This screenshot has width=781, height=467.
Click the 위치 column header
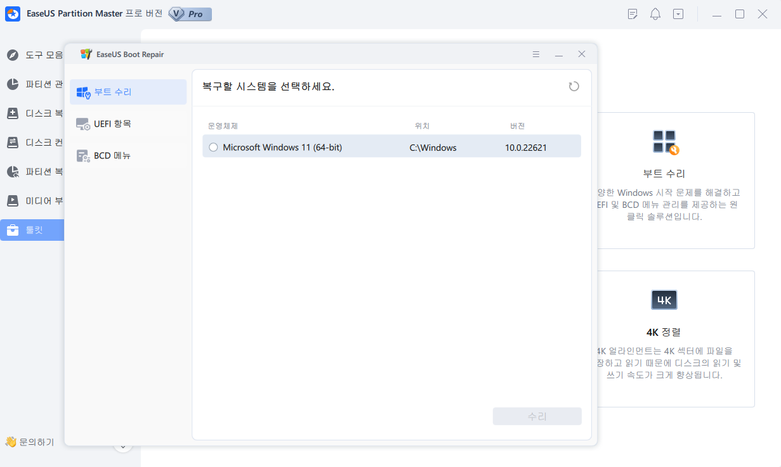point(423,126)
